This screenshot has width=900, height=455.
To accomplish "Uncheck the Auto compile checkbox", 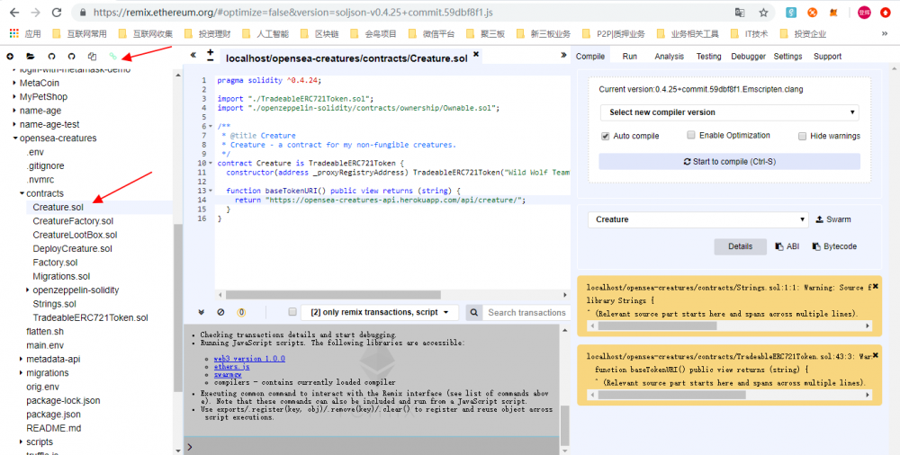I will click(606, 136).
